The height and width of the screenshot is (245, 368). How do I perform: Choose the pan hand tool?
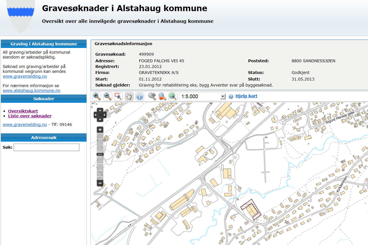[129, 97]
